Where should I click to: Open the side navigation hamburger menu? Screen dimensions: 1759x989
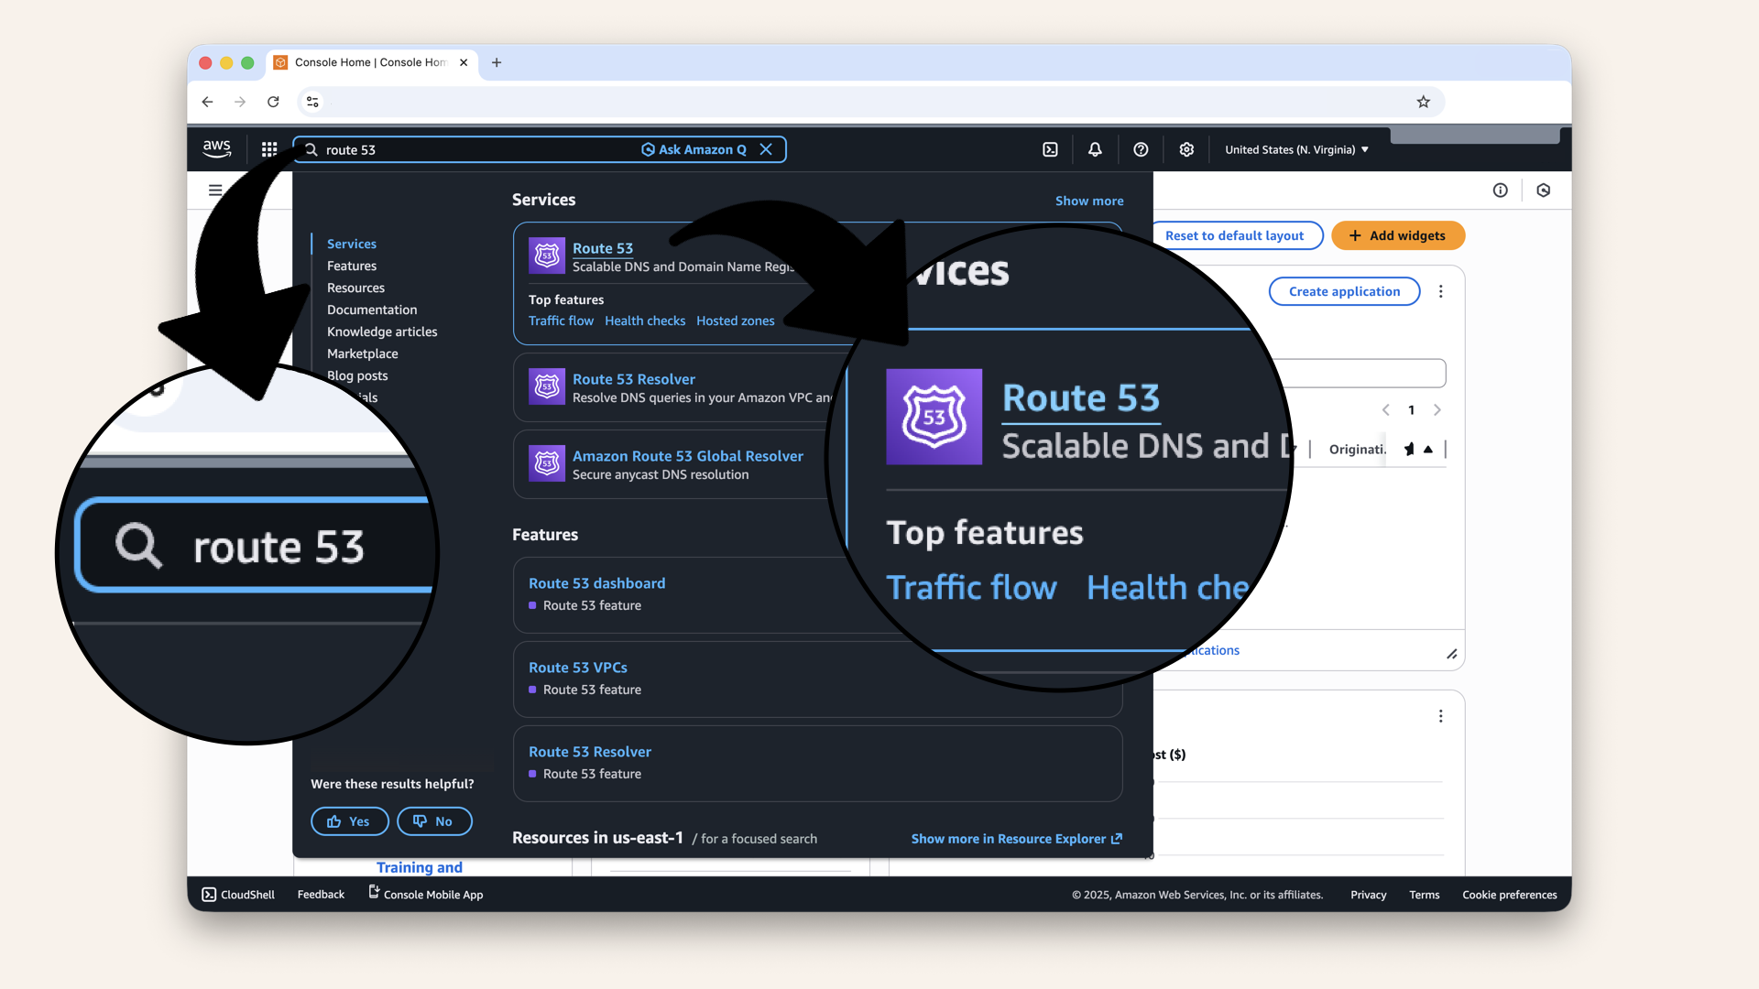pyautogui.click(x=215, y=190)
